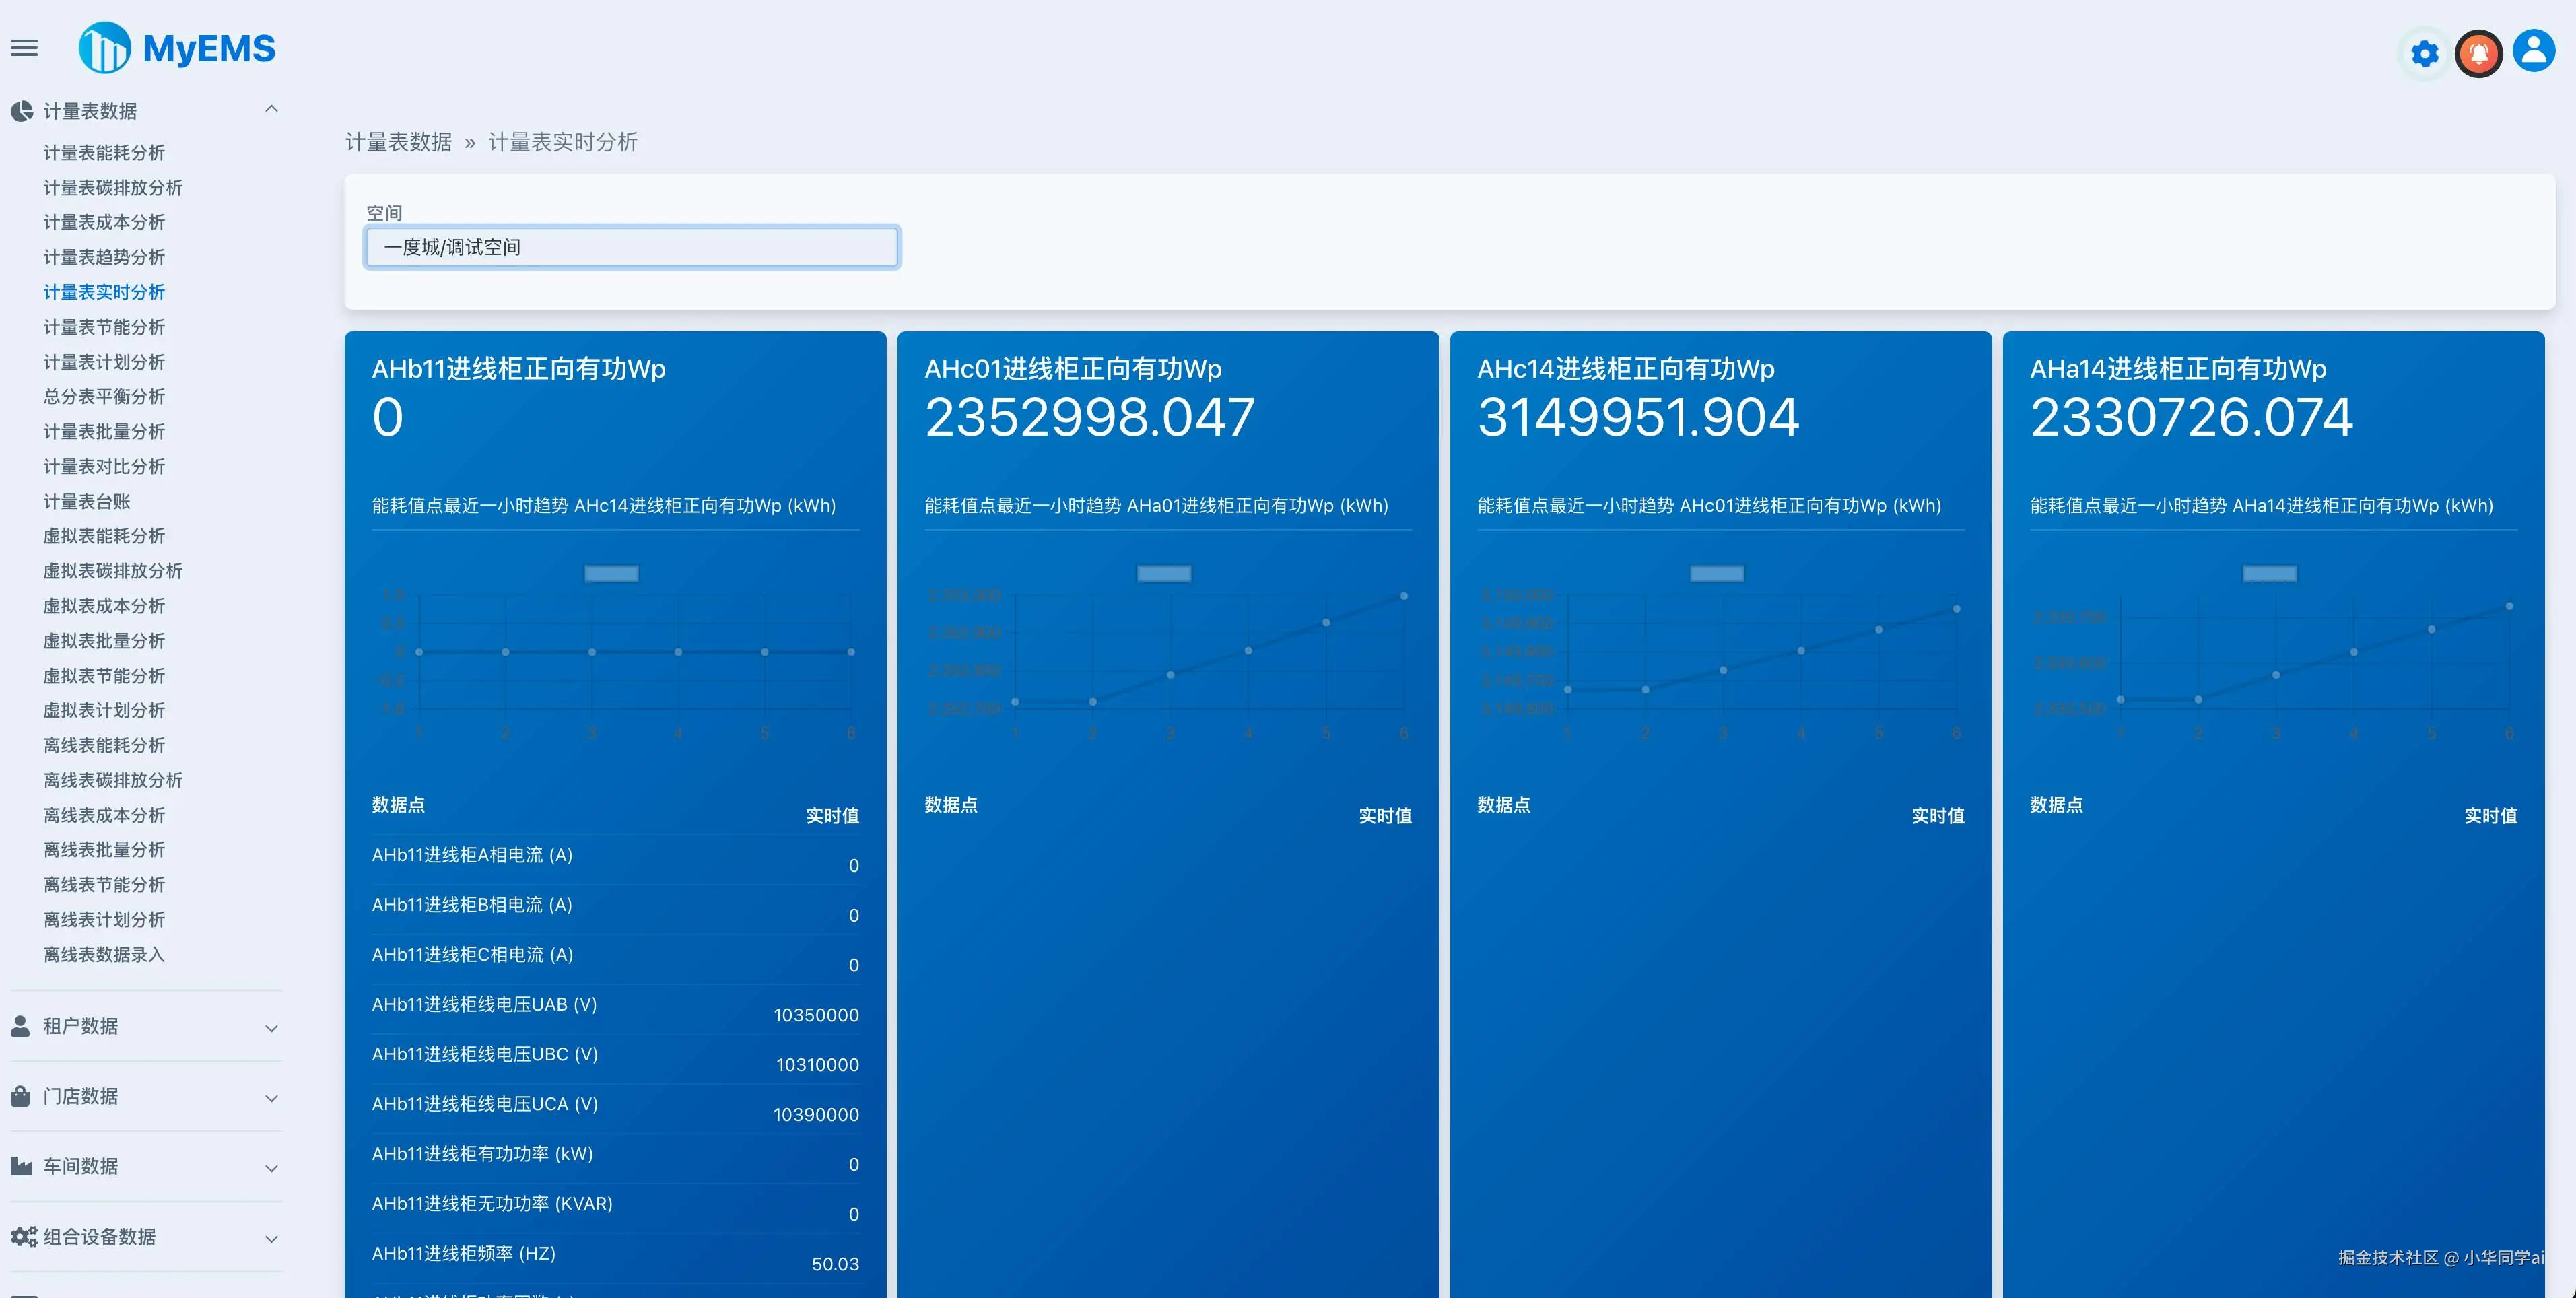Screen dimensions: 2576x1298
Task: Open the 空间 cascader selector
Action: tap(631, 247)
